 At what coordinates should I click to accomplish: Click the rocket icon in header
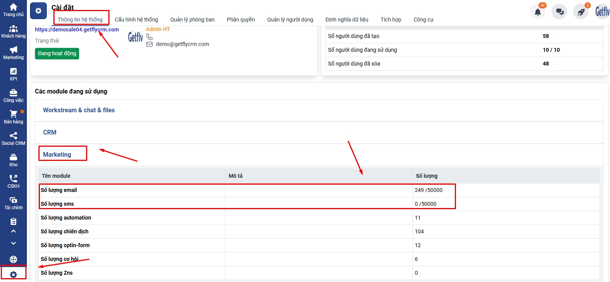(581, 12)
